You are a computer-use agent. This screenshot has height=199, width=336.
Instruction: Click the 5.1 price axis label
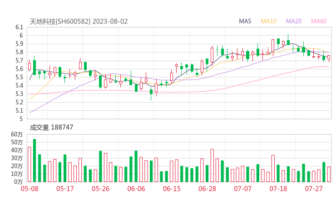click(x=19, y=111)
